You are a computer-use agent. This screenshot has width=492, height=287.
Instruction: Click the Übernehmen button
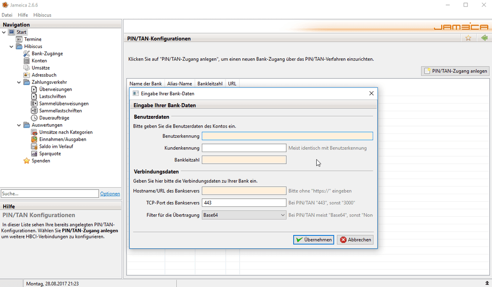pos(313,239)
